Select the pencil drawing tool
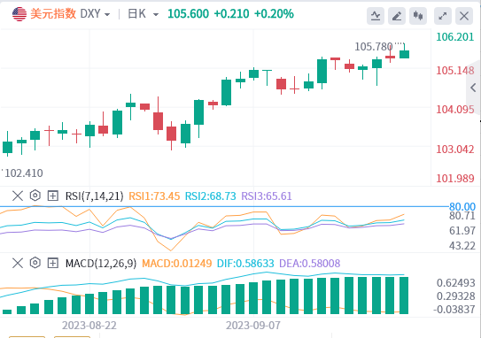 coord(397,15)
